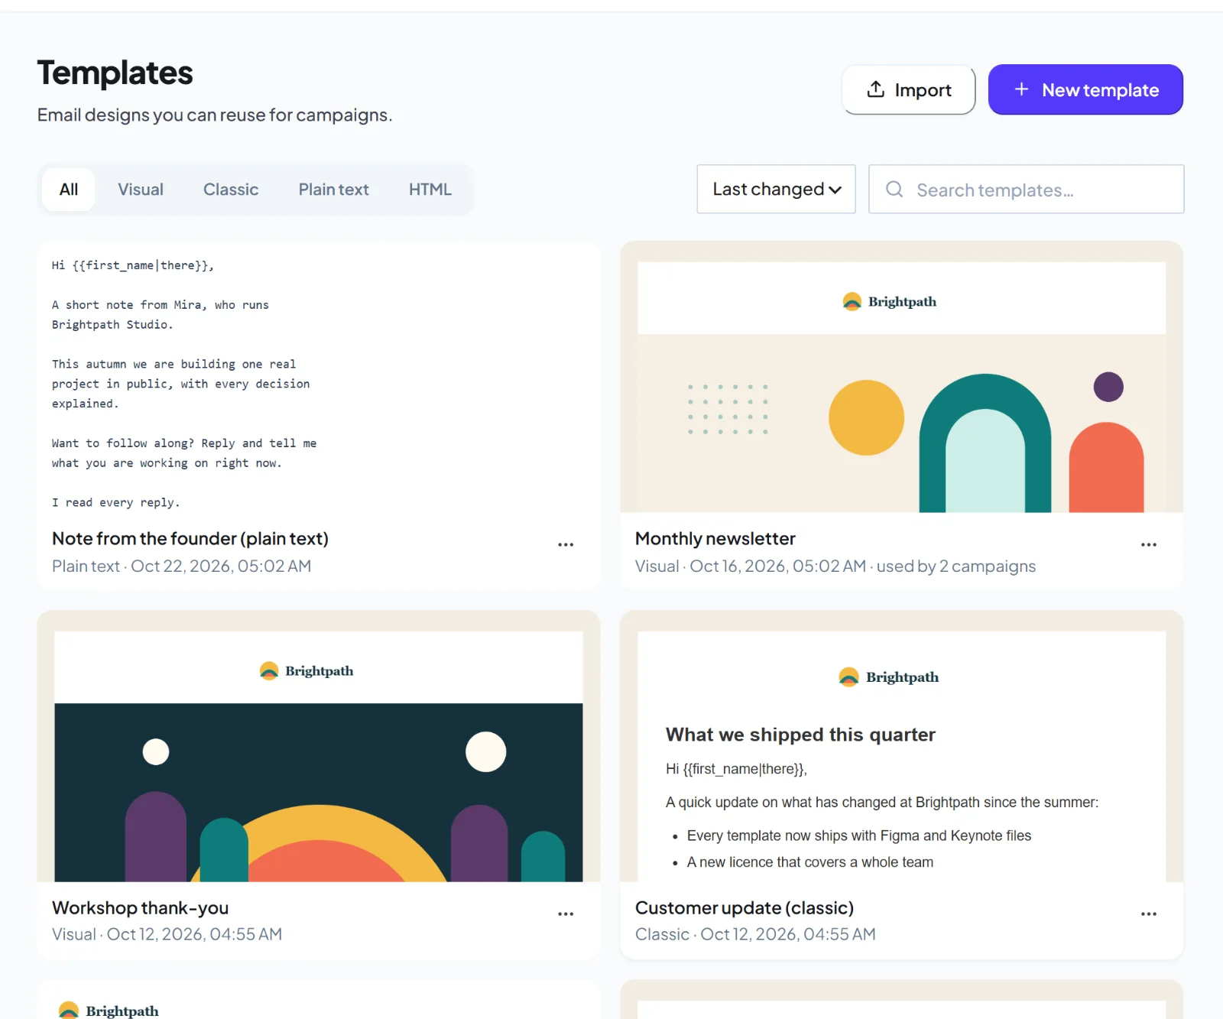Open options menu for Workshop thank-you

(566, 914)
